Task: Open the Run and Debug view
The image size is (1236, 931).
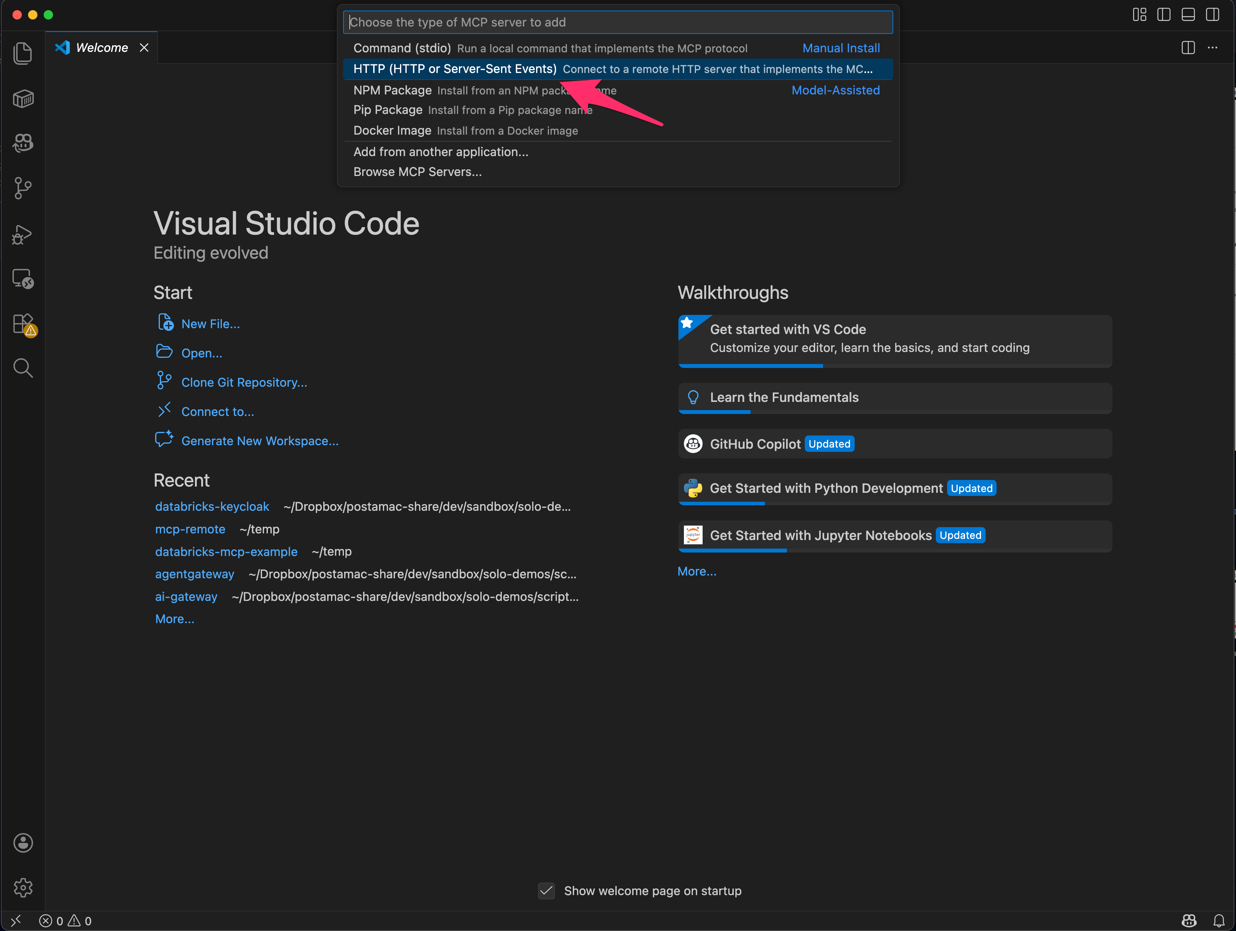Action: (23, 234)
